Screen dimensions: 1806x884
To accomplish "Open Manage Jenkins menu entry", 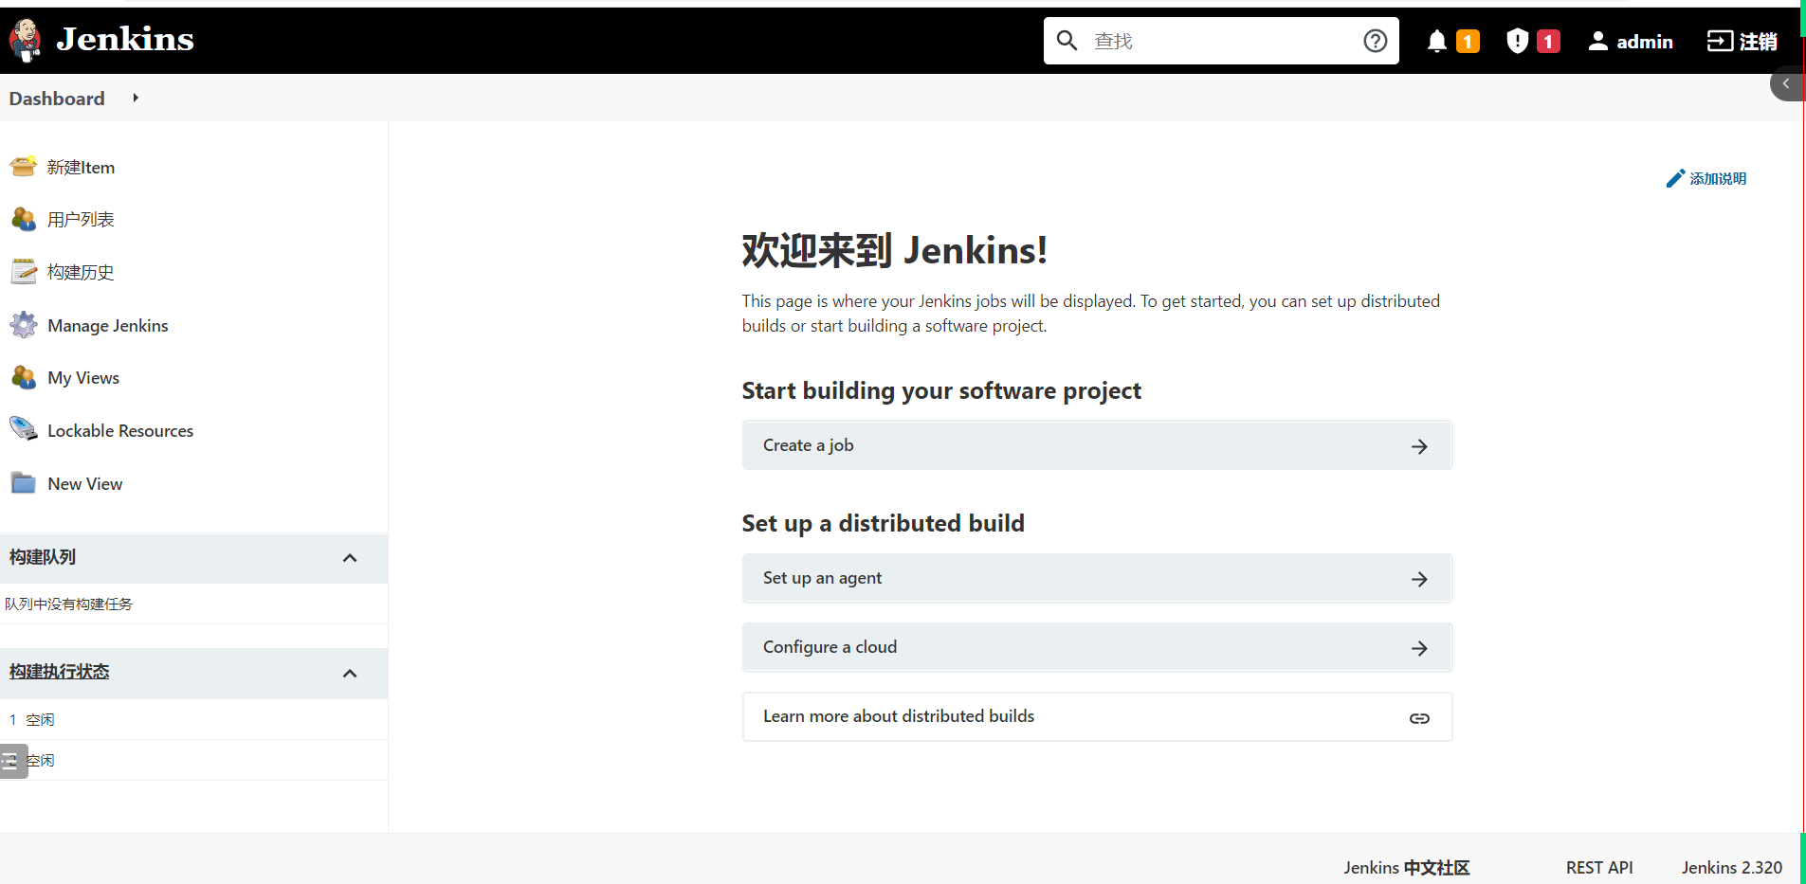I will pos(108,326).
